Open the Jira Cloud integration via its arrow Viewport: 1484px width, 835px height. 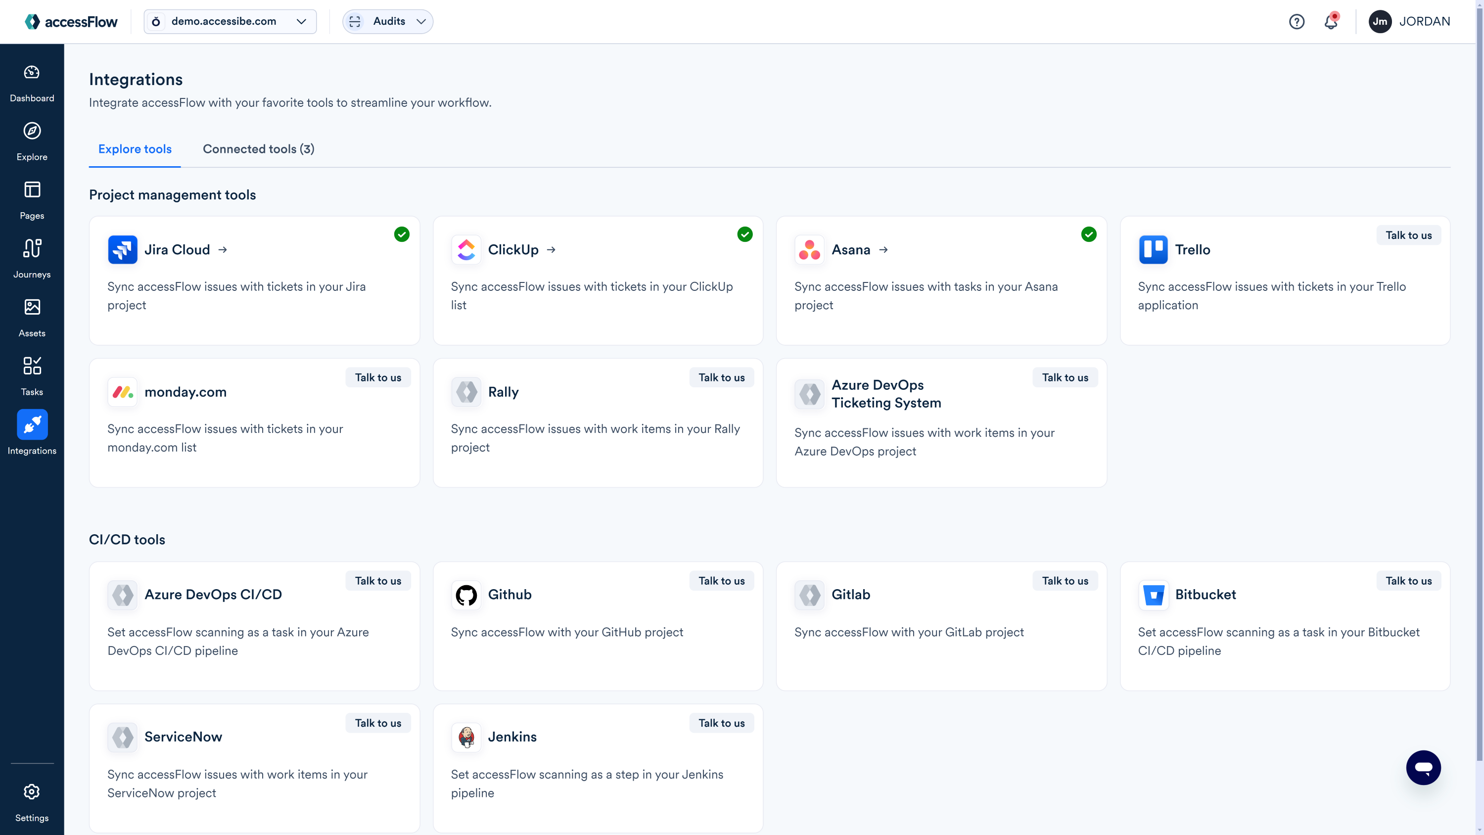coord(223,249)
